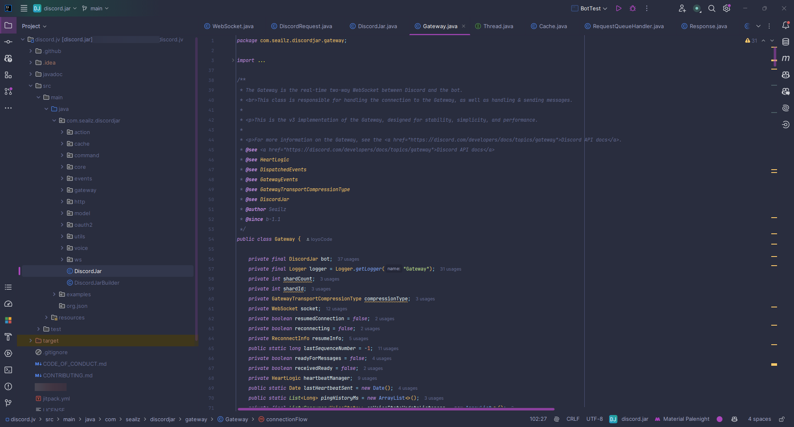Click the editor horizontal scrollbar

click(x=396, y=409)
